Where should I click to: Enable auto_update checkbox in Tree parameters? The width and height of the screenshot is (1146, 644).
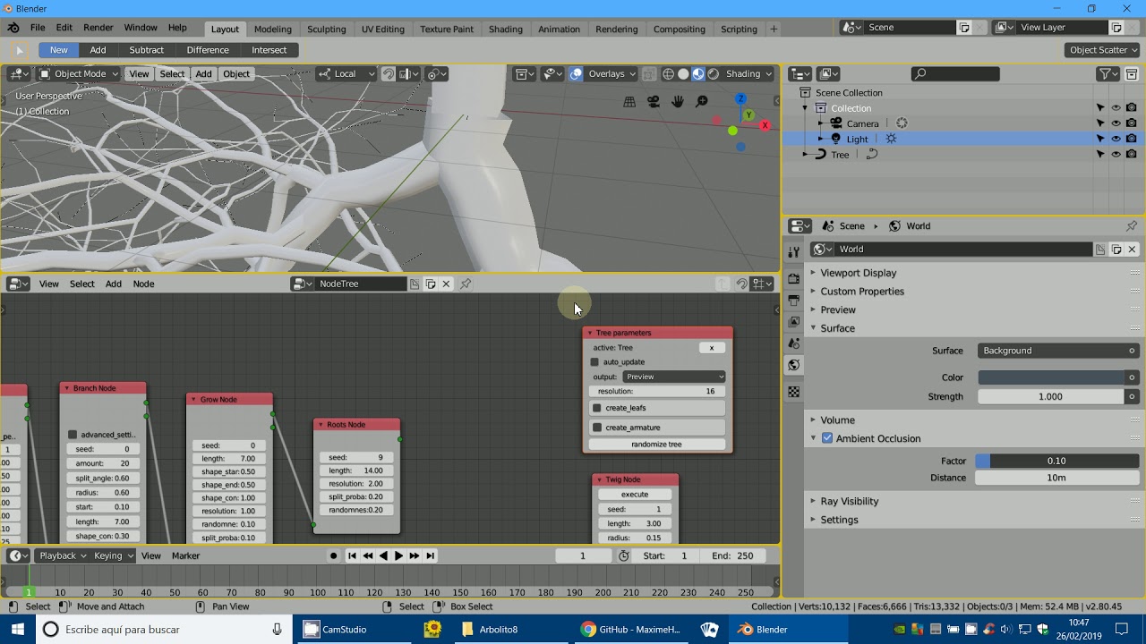[594, 362]
